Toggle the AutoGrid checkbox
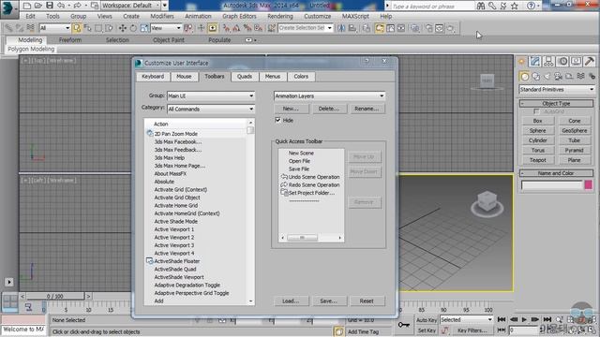 (x=536, y=111)
